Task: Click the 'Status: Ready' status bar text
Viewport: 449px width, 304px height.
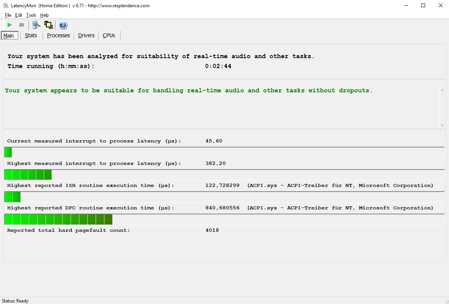Action: (x=15, y=301)
